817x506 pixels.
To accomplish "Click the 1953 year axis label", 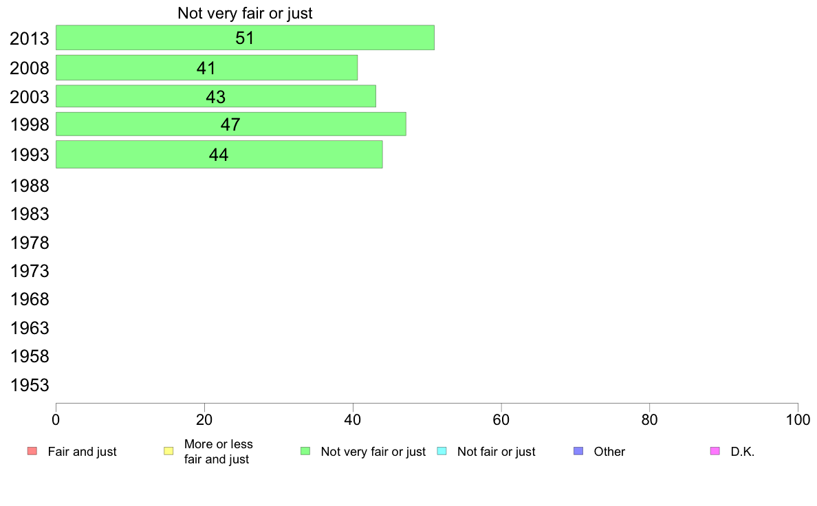I will 30,385.
